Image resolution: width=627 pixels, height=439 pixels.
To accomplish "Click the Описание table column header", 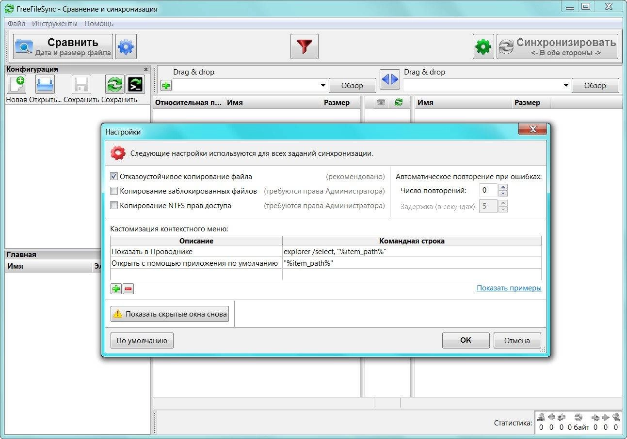I will [x=196, y=241].
